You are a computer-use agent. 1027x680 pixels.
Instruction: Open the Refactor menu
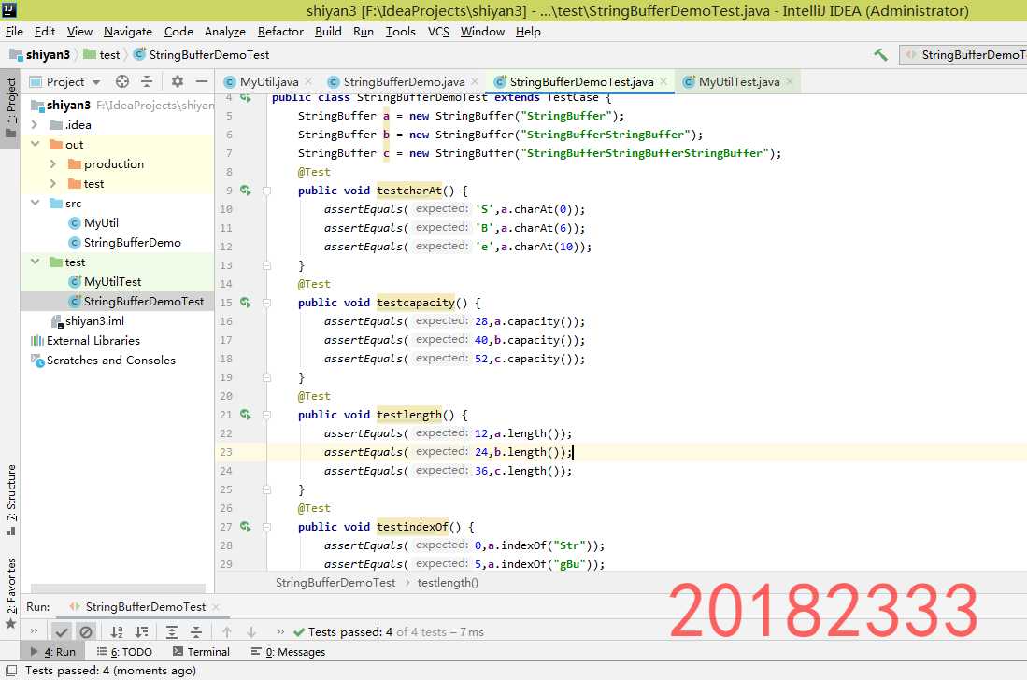(x=280, y=32)
